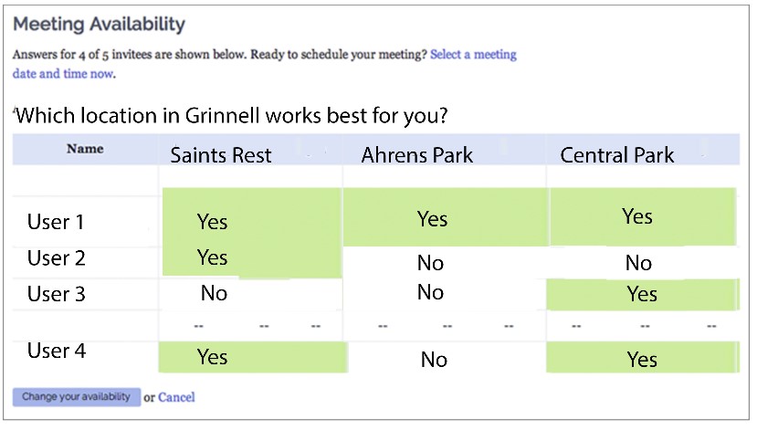Click the Cancel link
Screen dimensions: 757x430
tap(176, 397)
